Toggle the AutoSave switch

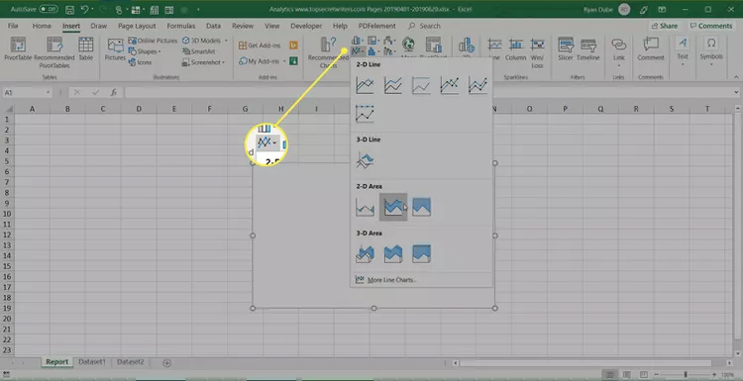(49, 9)
